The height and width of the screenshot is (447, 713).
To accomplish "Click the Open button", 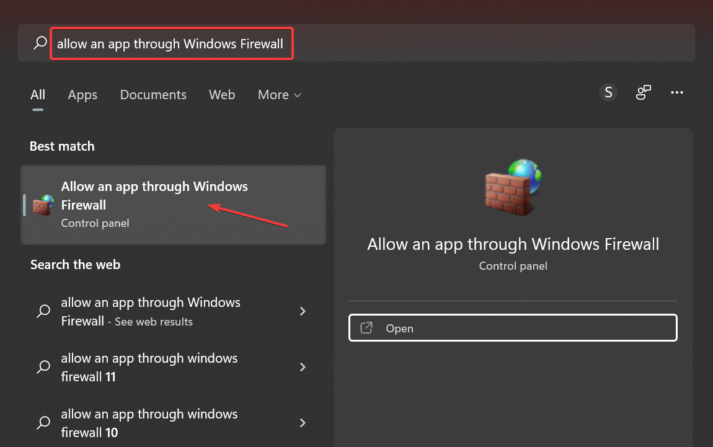I will point(513,327).
